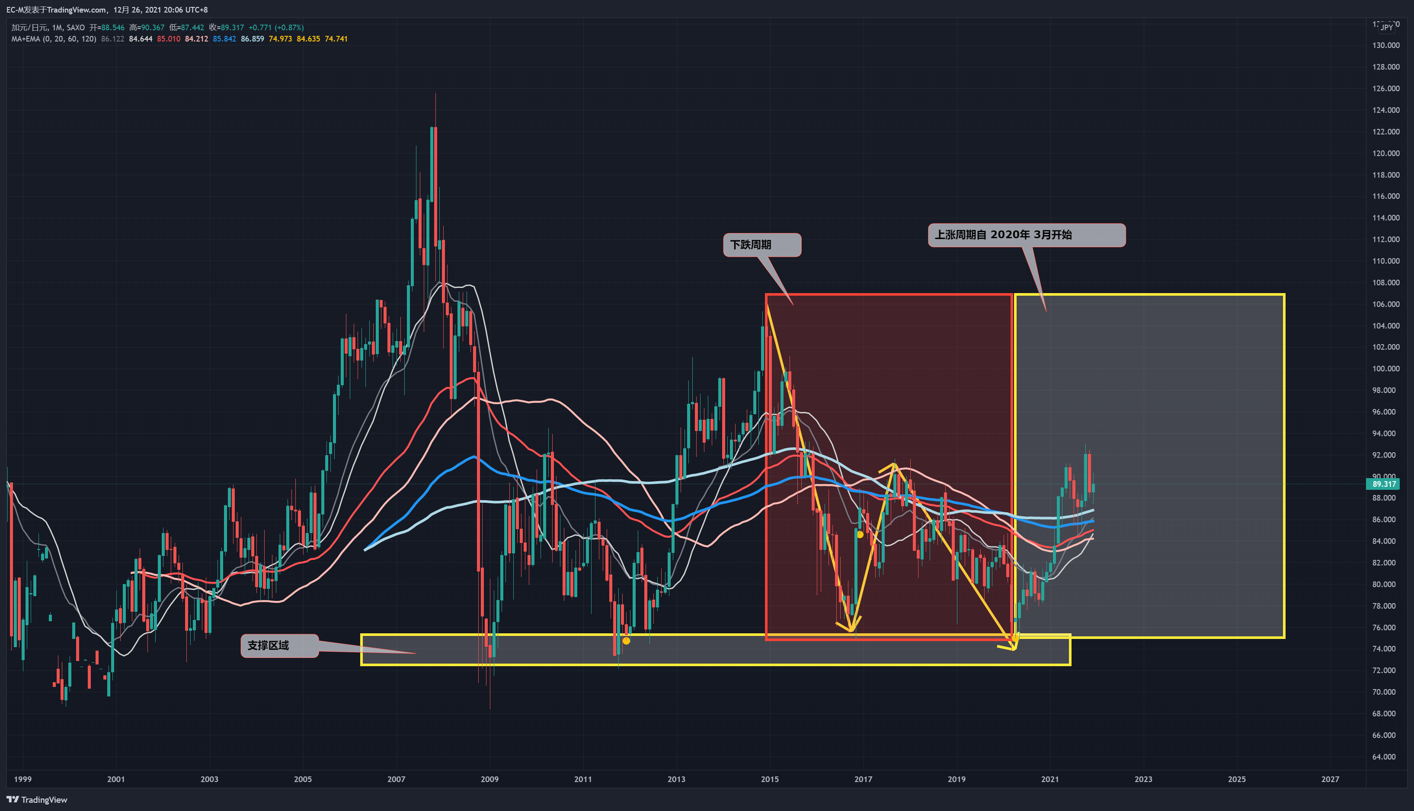Image resolution: width=1414 pixels, height=811 pixels.
Task: Click the 2021 label on time axis
Action: click(x=1050, y=779)
